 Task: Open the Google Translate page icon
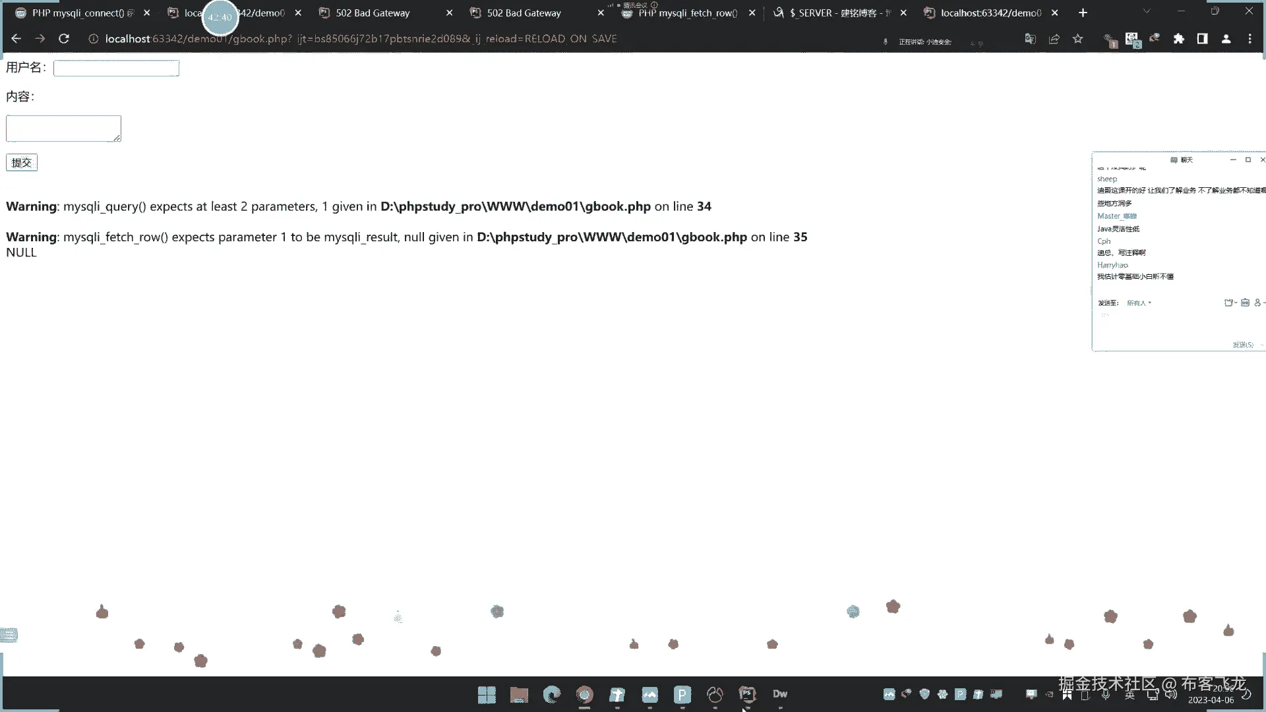click(x=1030, y=39)
